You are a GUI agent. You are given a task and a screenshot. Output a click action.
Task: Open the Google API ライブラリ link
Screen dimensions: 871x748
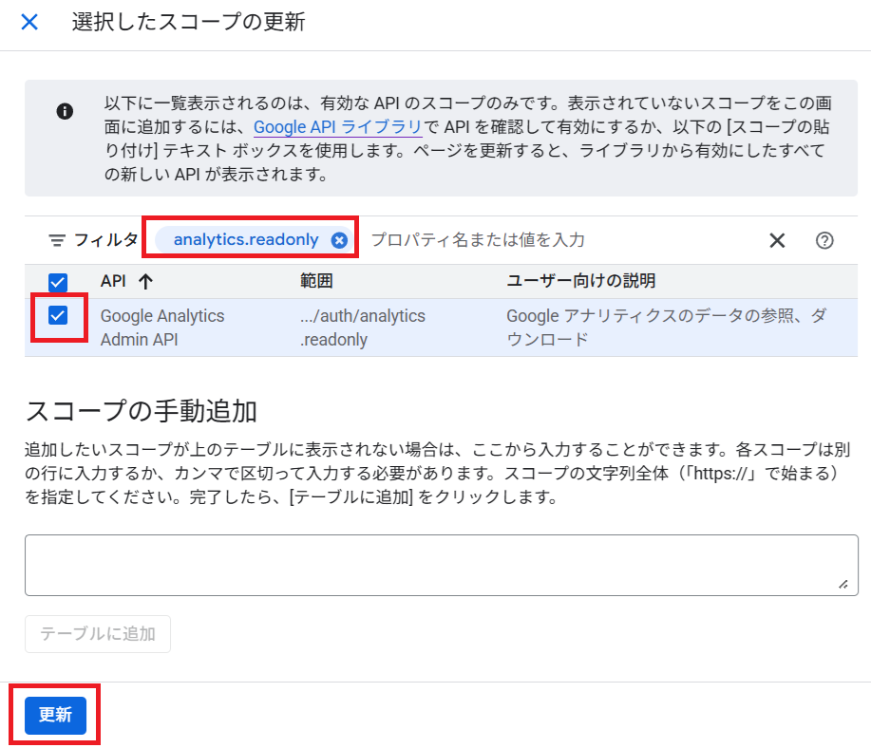click(x=337, y=126)
